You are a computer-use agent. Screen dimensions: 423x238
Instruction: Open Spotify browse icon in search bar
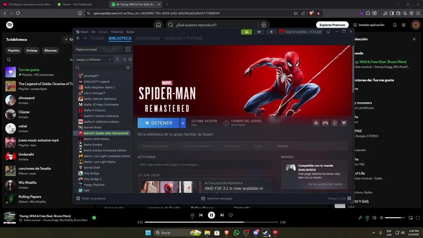coord(264,25)
